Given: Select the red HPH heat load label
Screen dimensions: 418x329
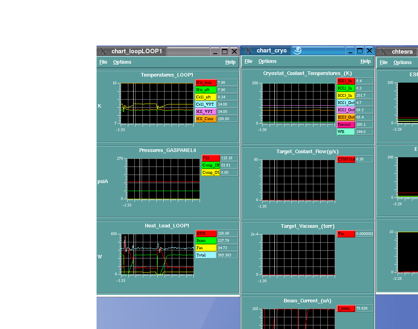Looking at the screenshot, I should (206, 233).
